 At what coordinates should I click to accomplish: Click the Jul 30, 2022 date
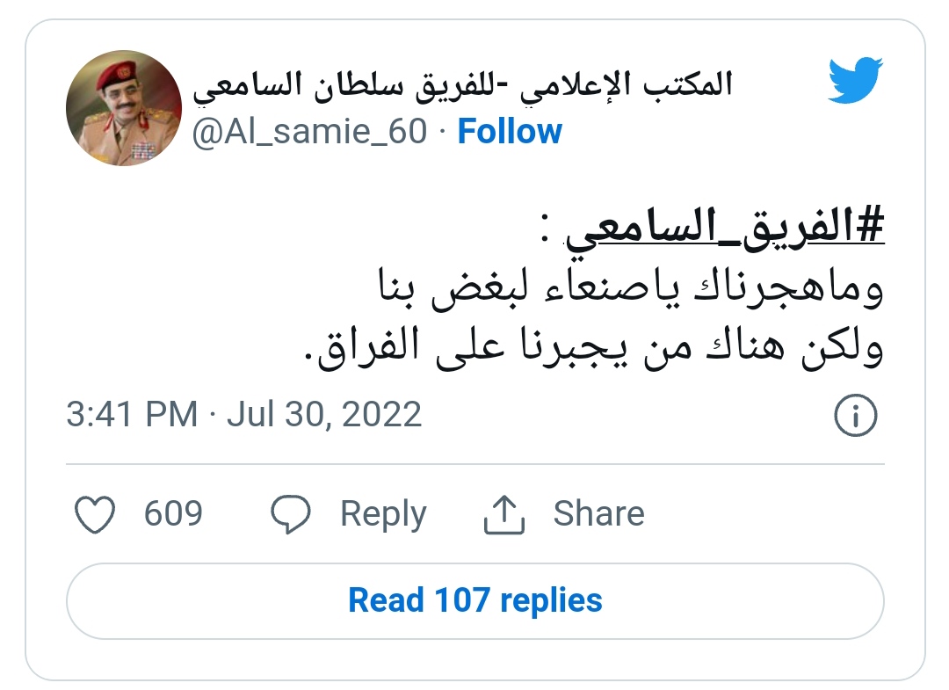[x=323, y=415]
